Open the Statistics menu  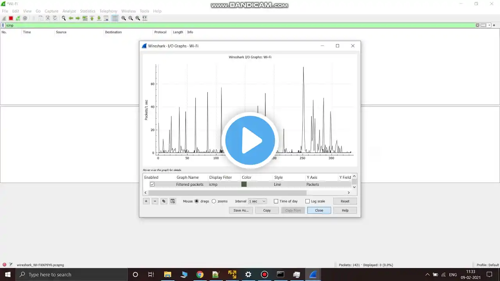click(x=87, y=11)
